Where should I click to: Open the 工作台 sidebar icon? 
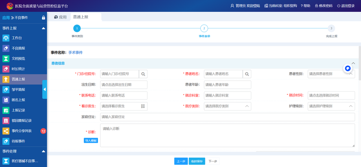(x=6, y=38)
